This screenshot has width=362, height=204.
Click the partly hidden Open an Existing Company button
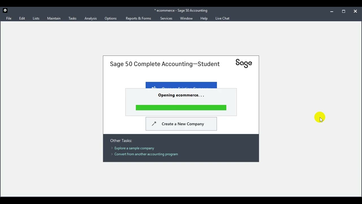coord(181,85)
